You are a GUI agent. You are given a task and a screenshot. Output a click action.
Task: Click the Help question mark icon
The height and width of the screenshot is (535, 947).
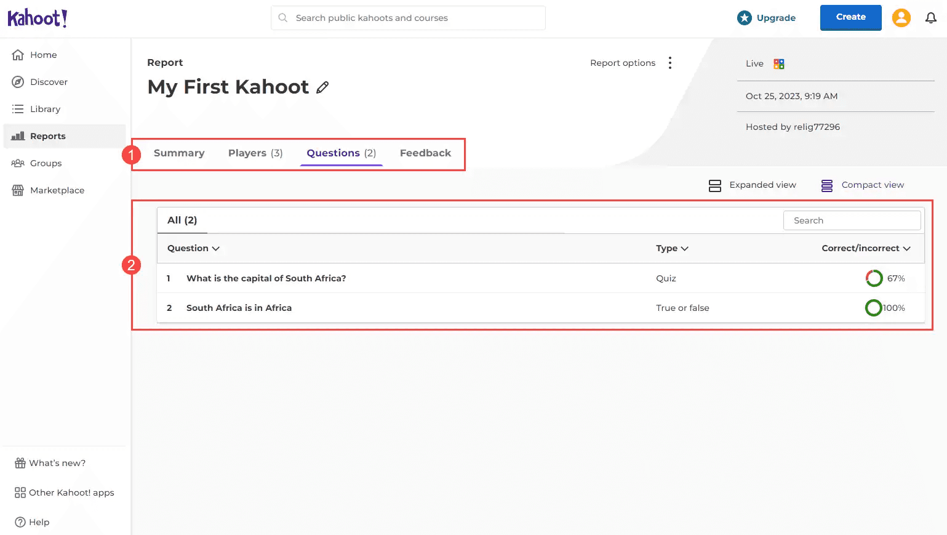[20, 522]
